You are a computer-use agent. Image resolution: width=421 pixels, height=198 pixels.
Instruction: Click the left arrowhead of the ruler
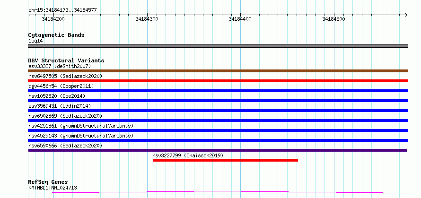coord(29,15)
